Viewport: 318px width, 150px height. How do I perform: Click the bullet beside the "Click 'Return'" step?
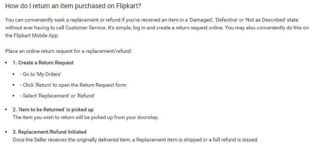tap(14, 85)
